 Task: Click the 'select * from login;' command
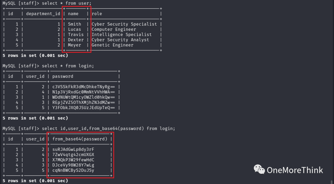click(68, 66)
